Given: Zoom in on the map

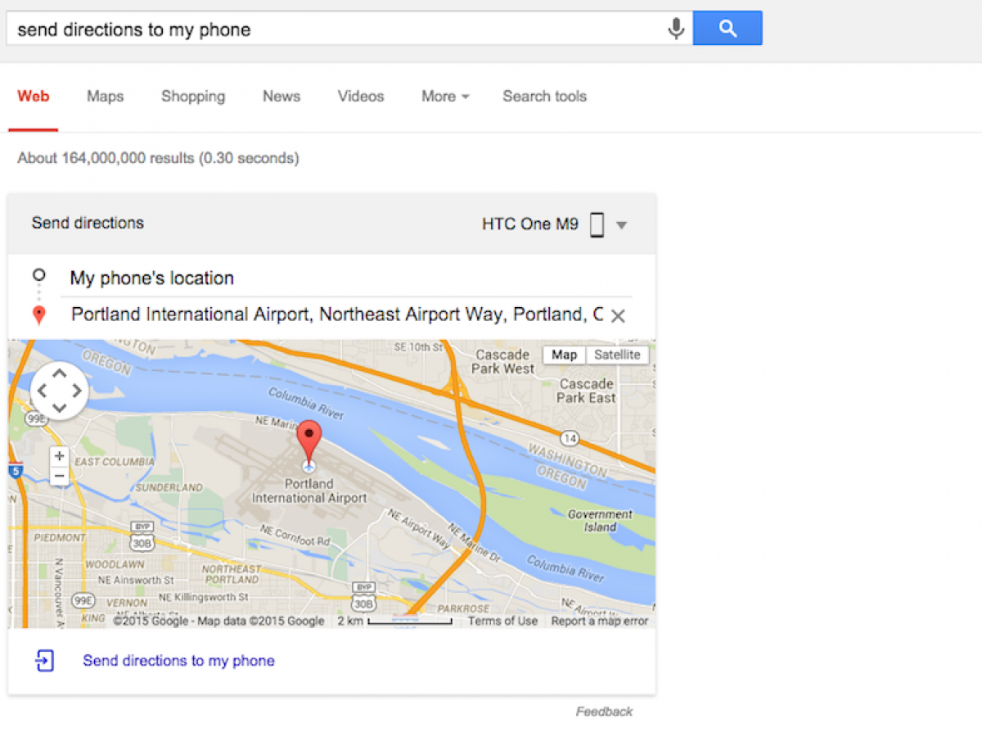Looking at the screenshot, I should (59, 456).
